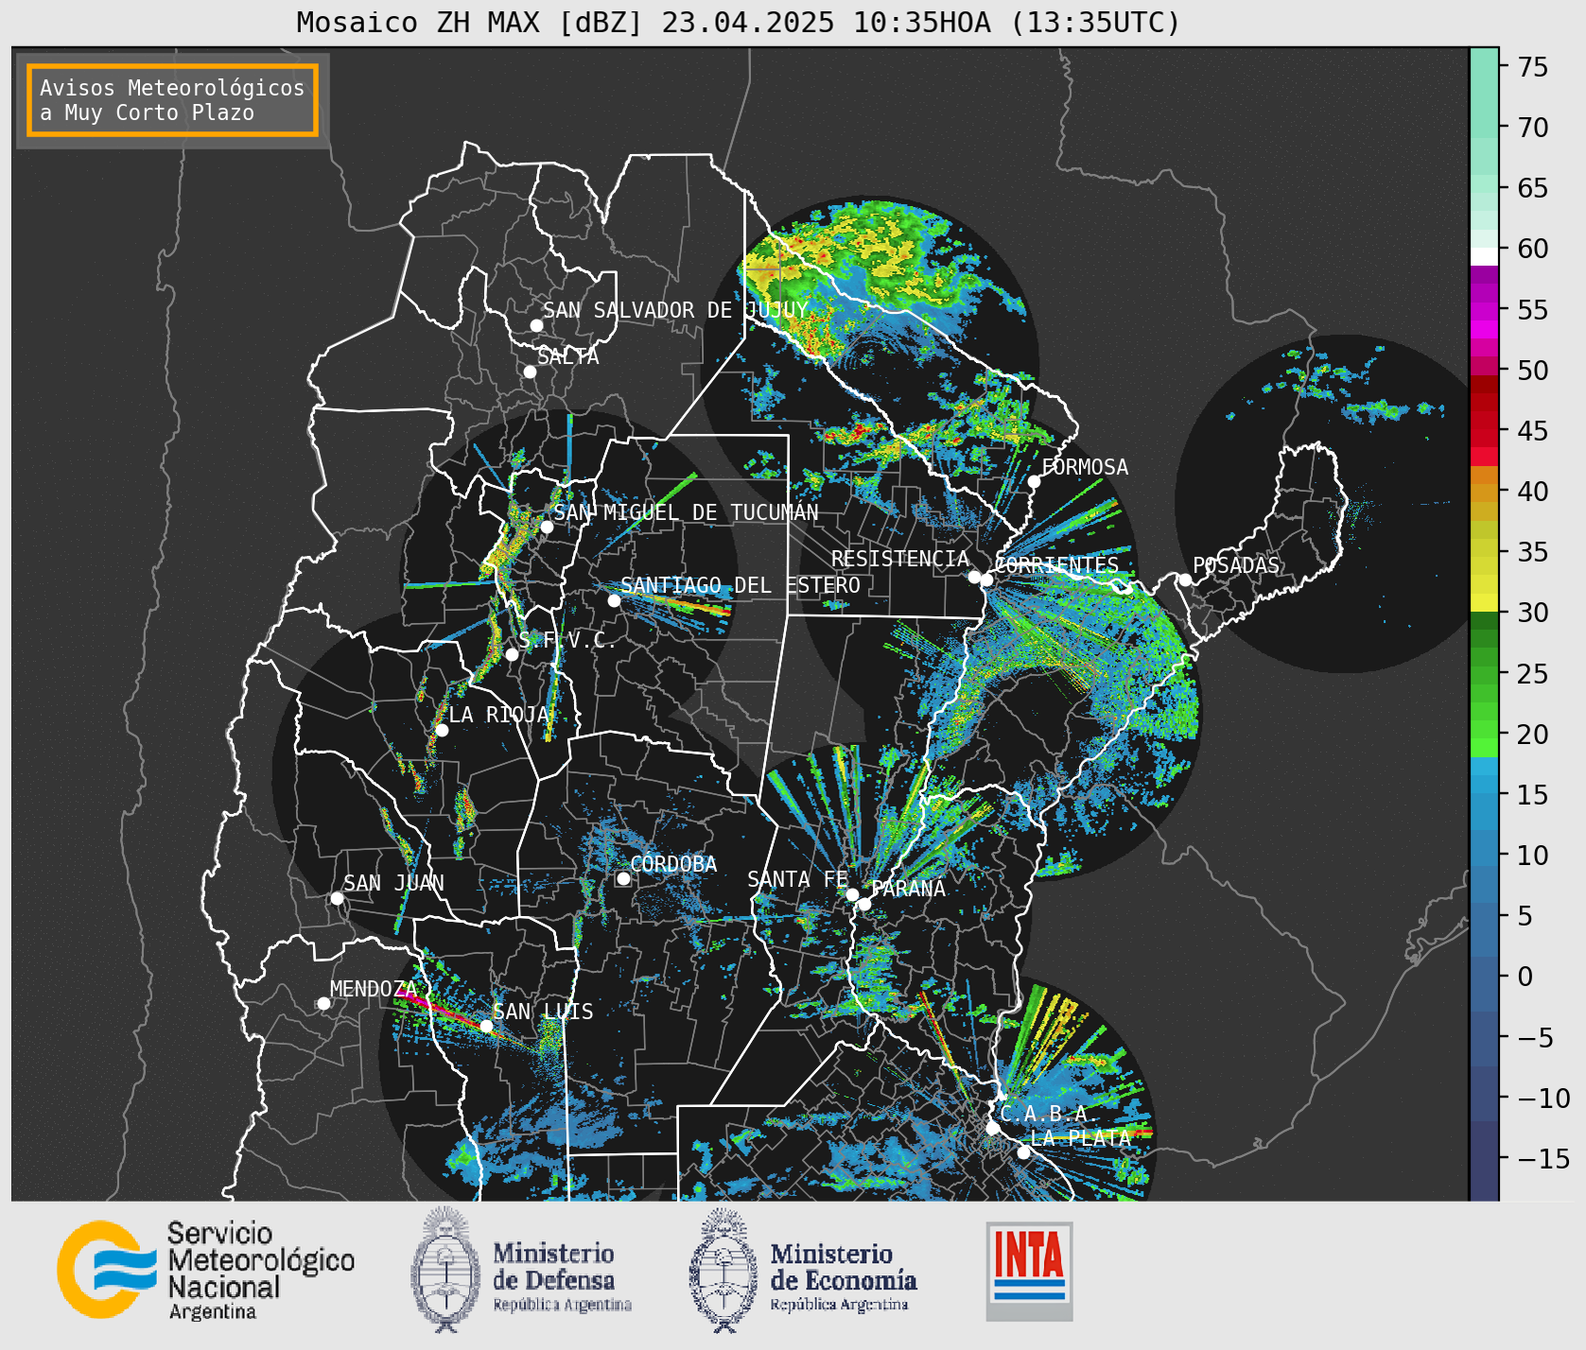Click the San Salvador de Jujuy city marker
Viewport: 1586px width, 1350px height.
[536, 325]
